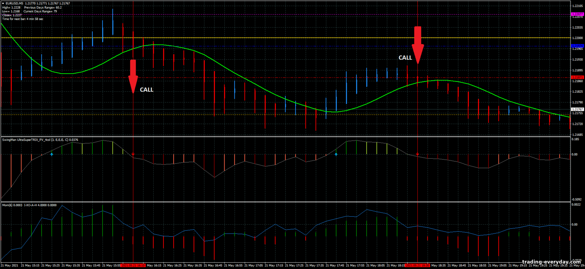This screenshot has width=585, height=269.
Task: Click small red down-arrow at 18:30 in TRIX panel
Action: click(418, 154)
